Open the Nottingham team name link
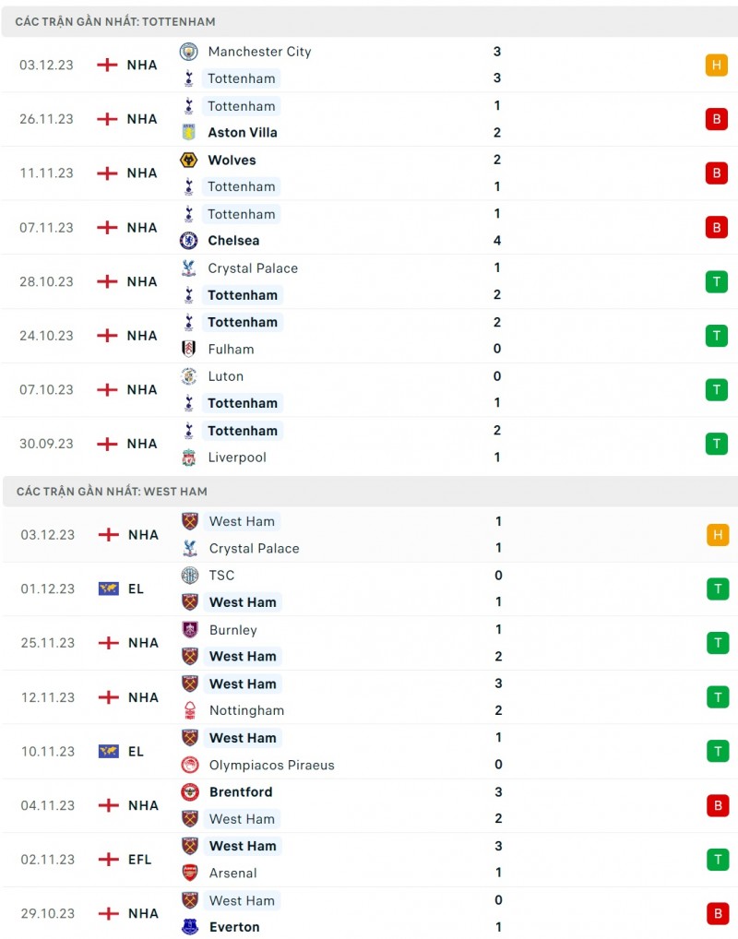This screenshot has height=939, width=738. click(246, 710)
